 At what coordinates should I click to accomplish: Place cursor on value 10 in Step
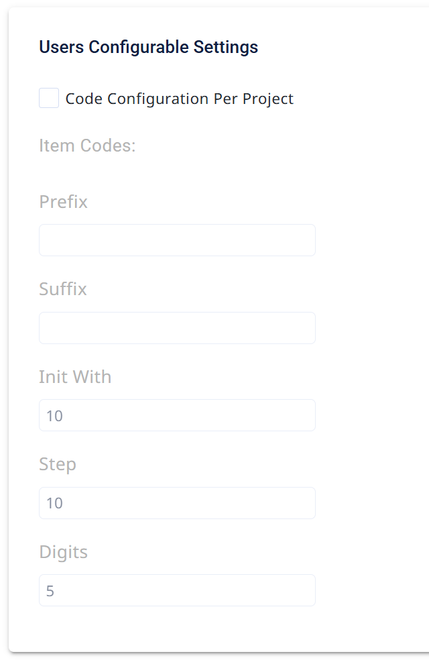tap(54, 503)
